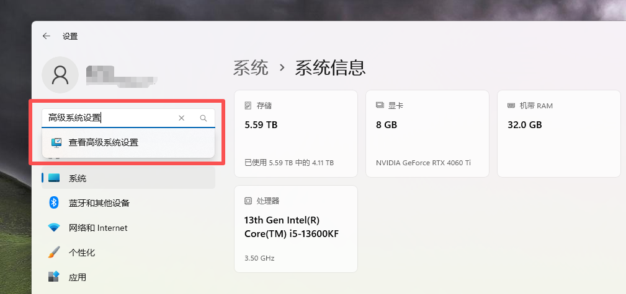Image resolution: width=626 pixels, height=294 pixels.
Task: Click the network Wi-Fi icon in the sidebar
Action: tap(54, 228)
